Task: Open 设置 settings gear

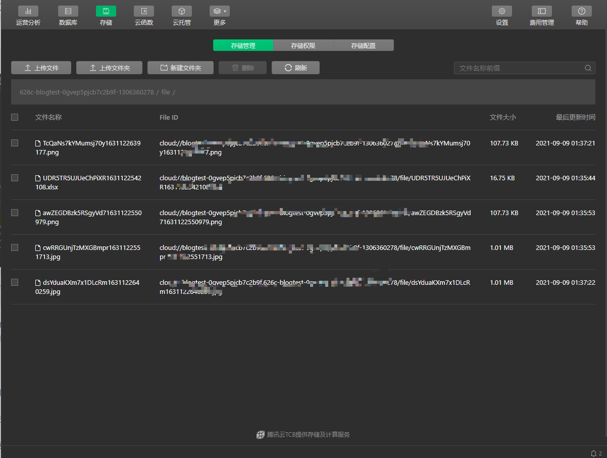Action: click(502, 16)
